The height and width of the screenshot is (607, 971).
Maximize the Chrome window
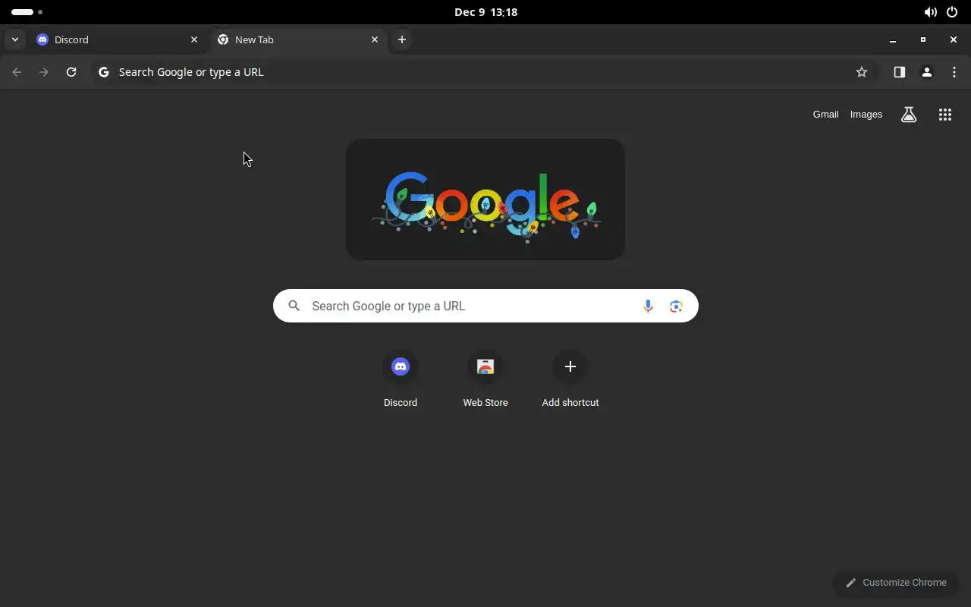point(923,39)
